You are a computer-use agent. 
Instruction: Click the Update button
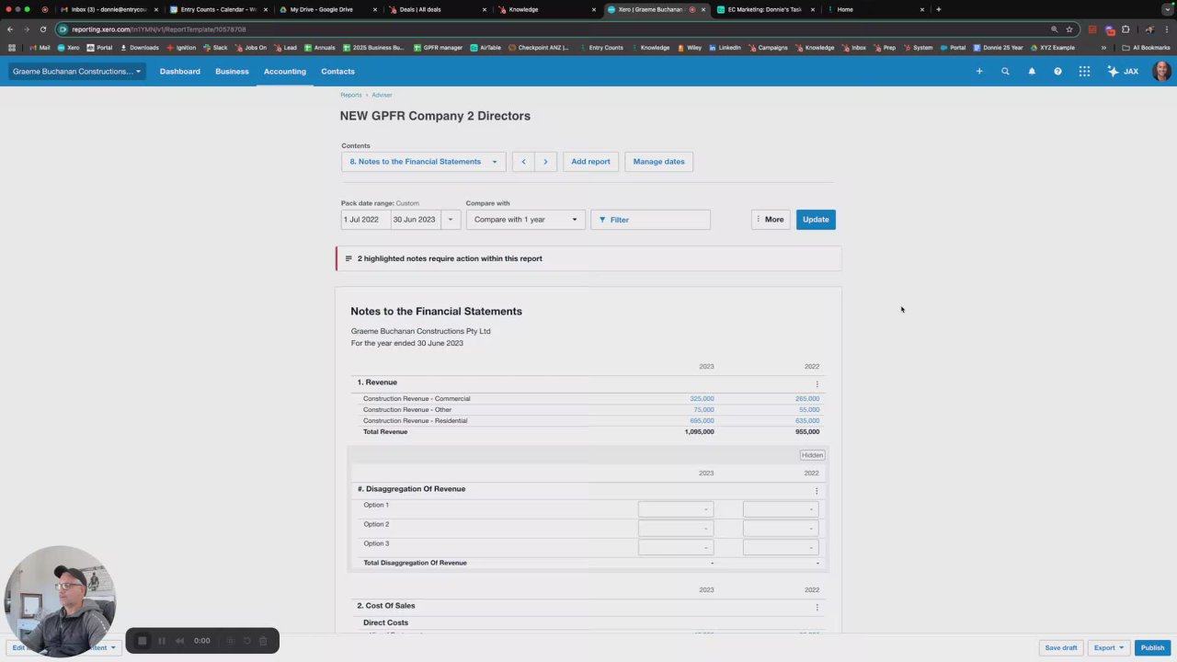(816, 220)
